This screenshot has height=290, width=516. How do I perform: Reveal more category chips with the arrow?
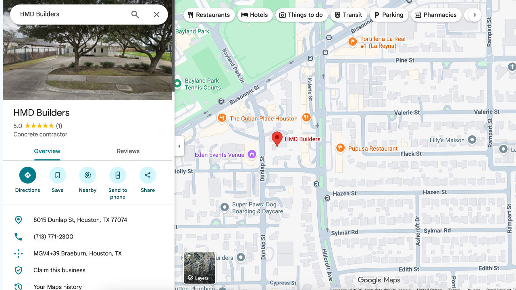pyautogui.click(x=474, y=15)
